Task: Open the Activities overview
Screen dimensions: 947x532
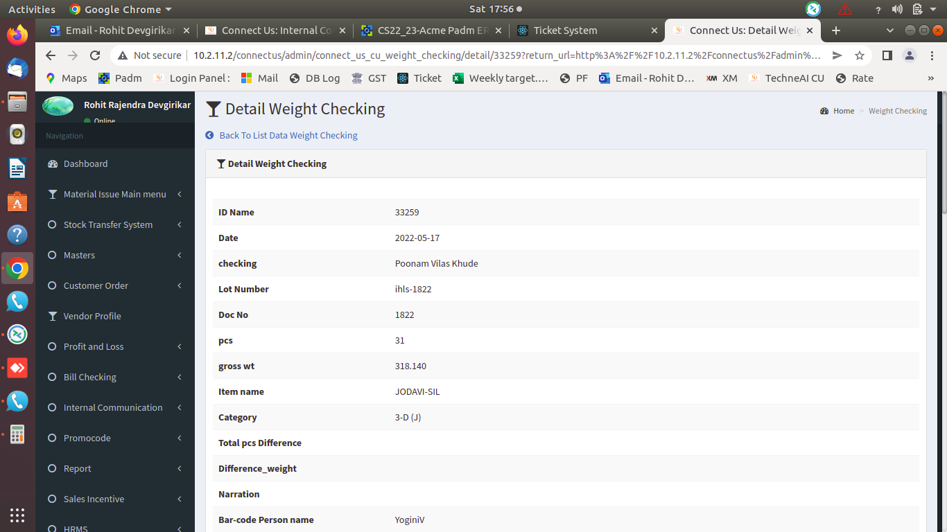Action: click(x=32, y=9)
